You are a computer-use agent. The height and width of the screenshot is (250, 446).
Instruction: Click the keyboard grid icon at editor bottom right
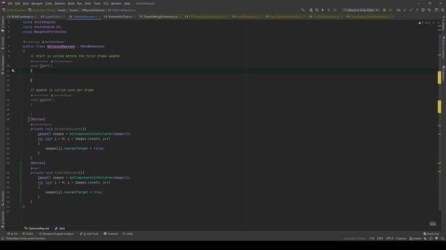pos(433,224)
